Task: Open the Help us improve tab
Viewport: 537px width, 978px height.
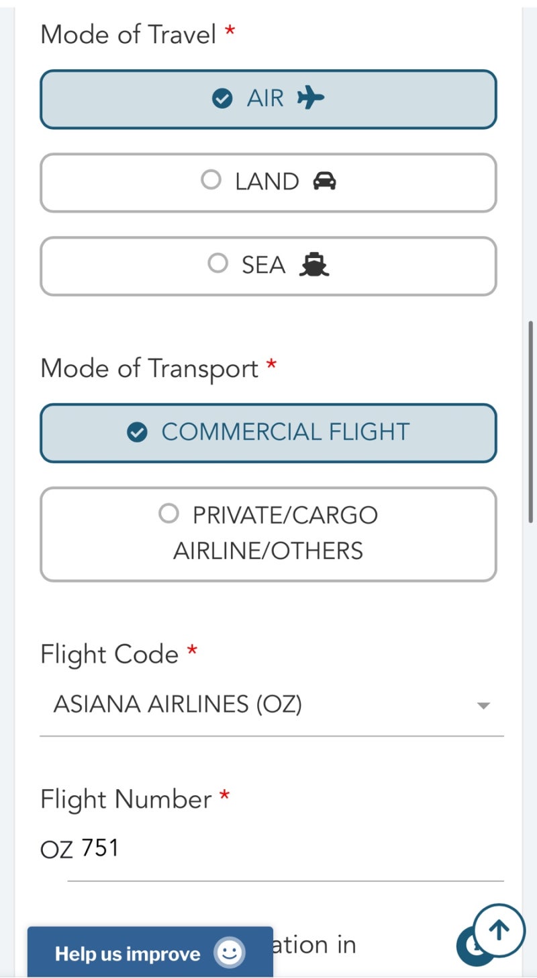Action: [150, 952]
